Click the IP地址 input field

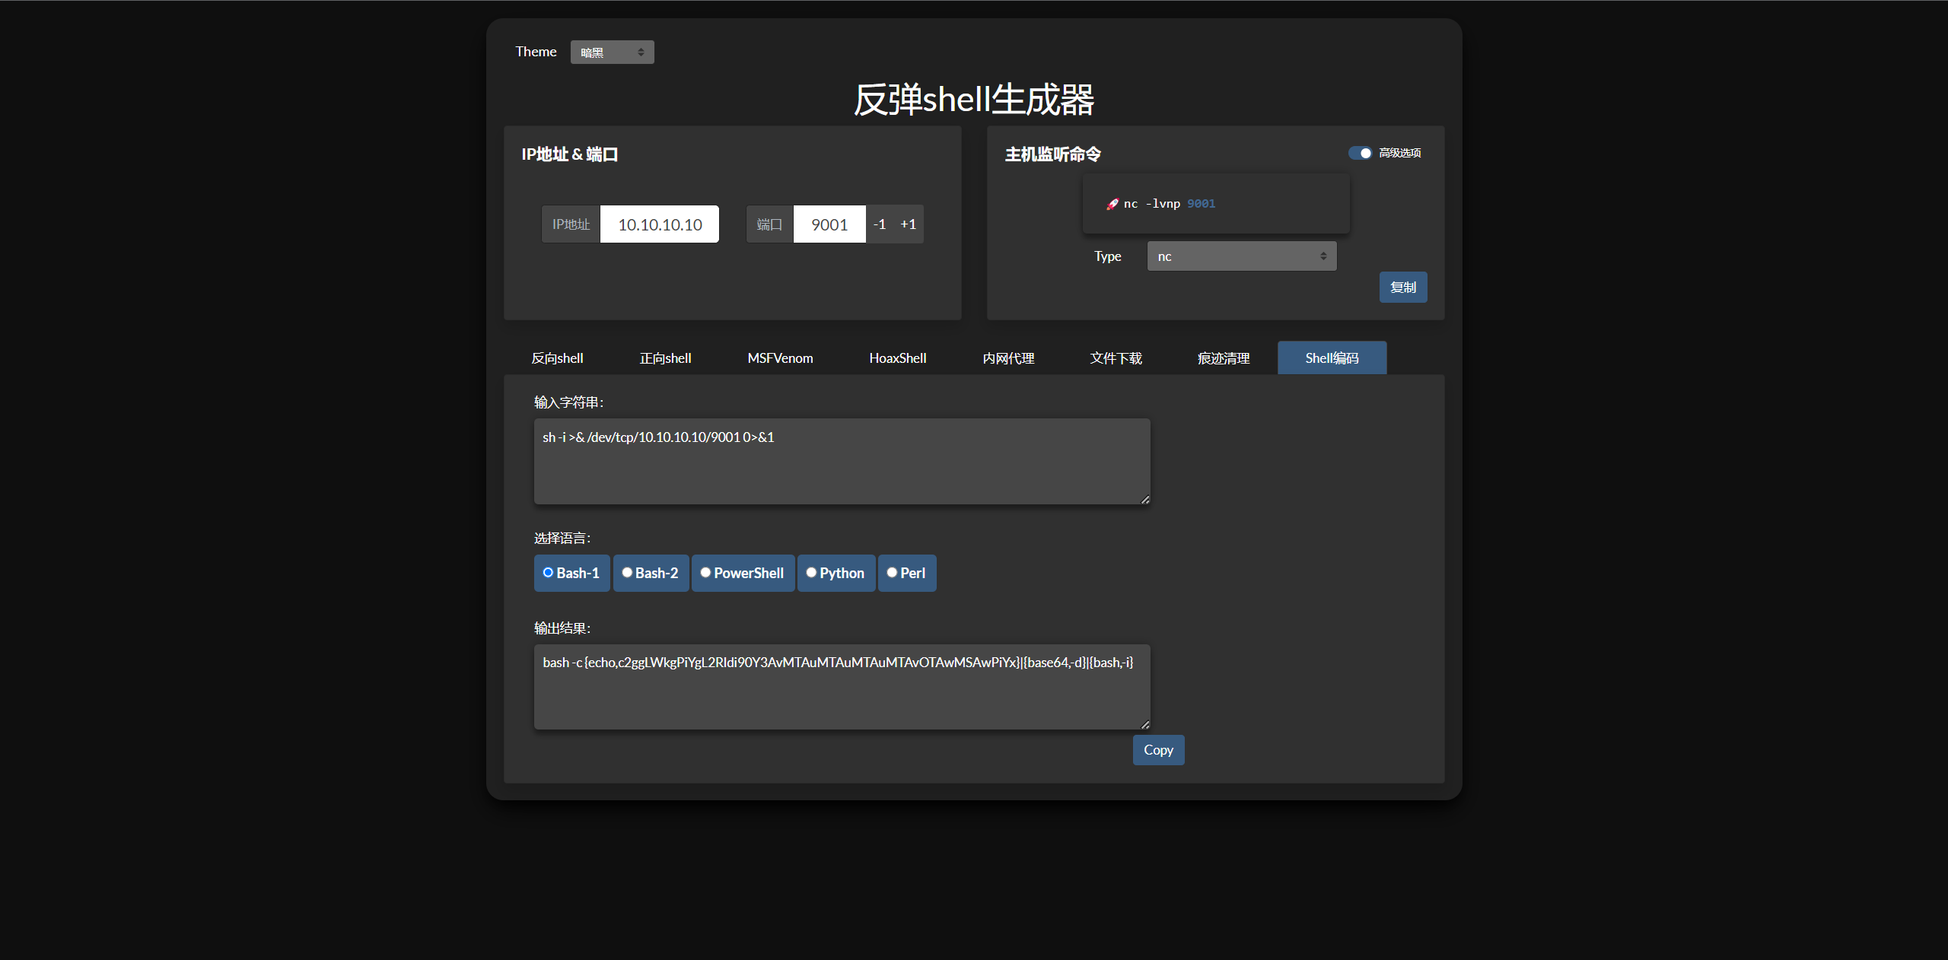659,224
